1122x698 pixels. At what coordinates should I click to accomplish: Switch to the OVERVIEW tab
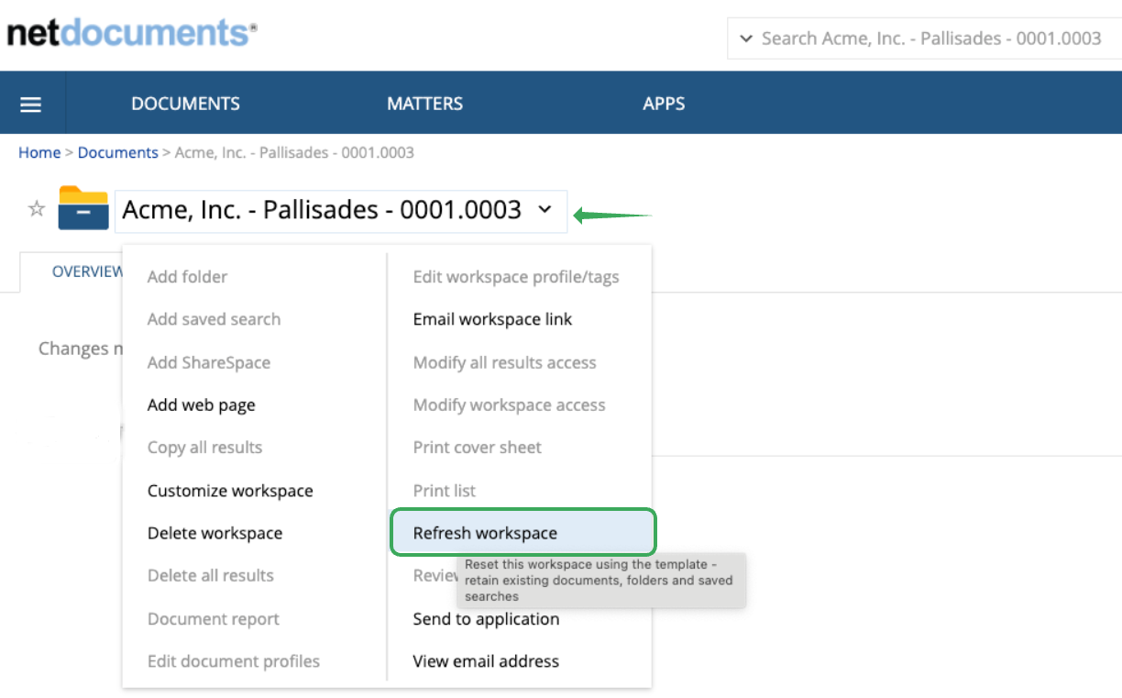tap(87, 271)
